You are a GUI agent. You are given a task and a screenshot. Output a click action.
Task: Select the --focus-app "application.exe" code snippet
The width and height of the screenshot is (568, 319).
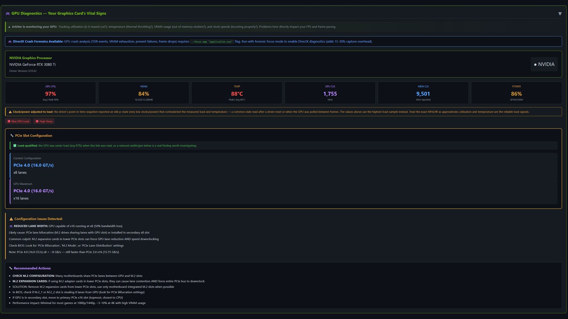(212, 42)
